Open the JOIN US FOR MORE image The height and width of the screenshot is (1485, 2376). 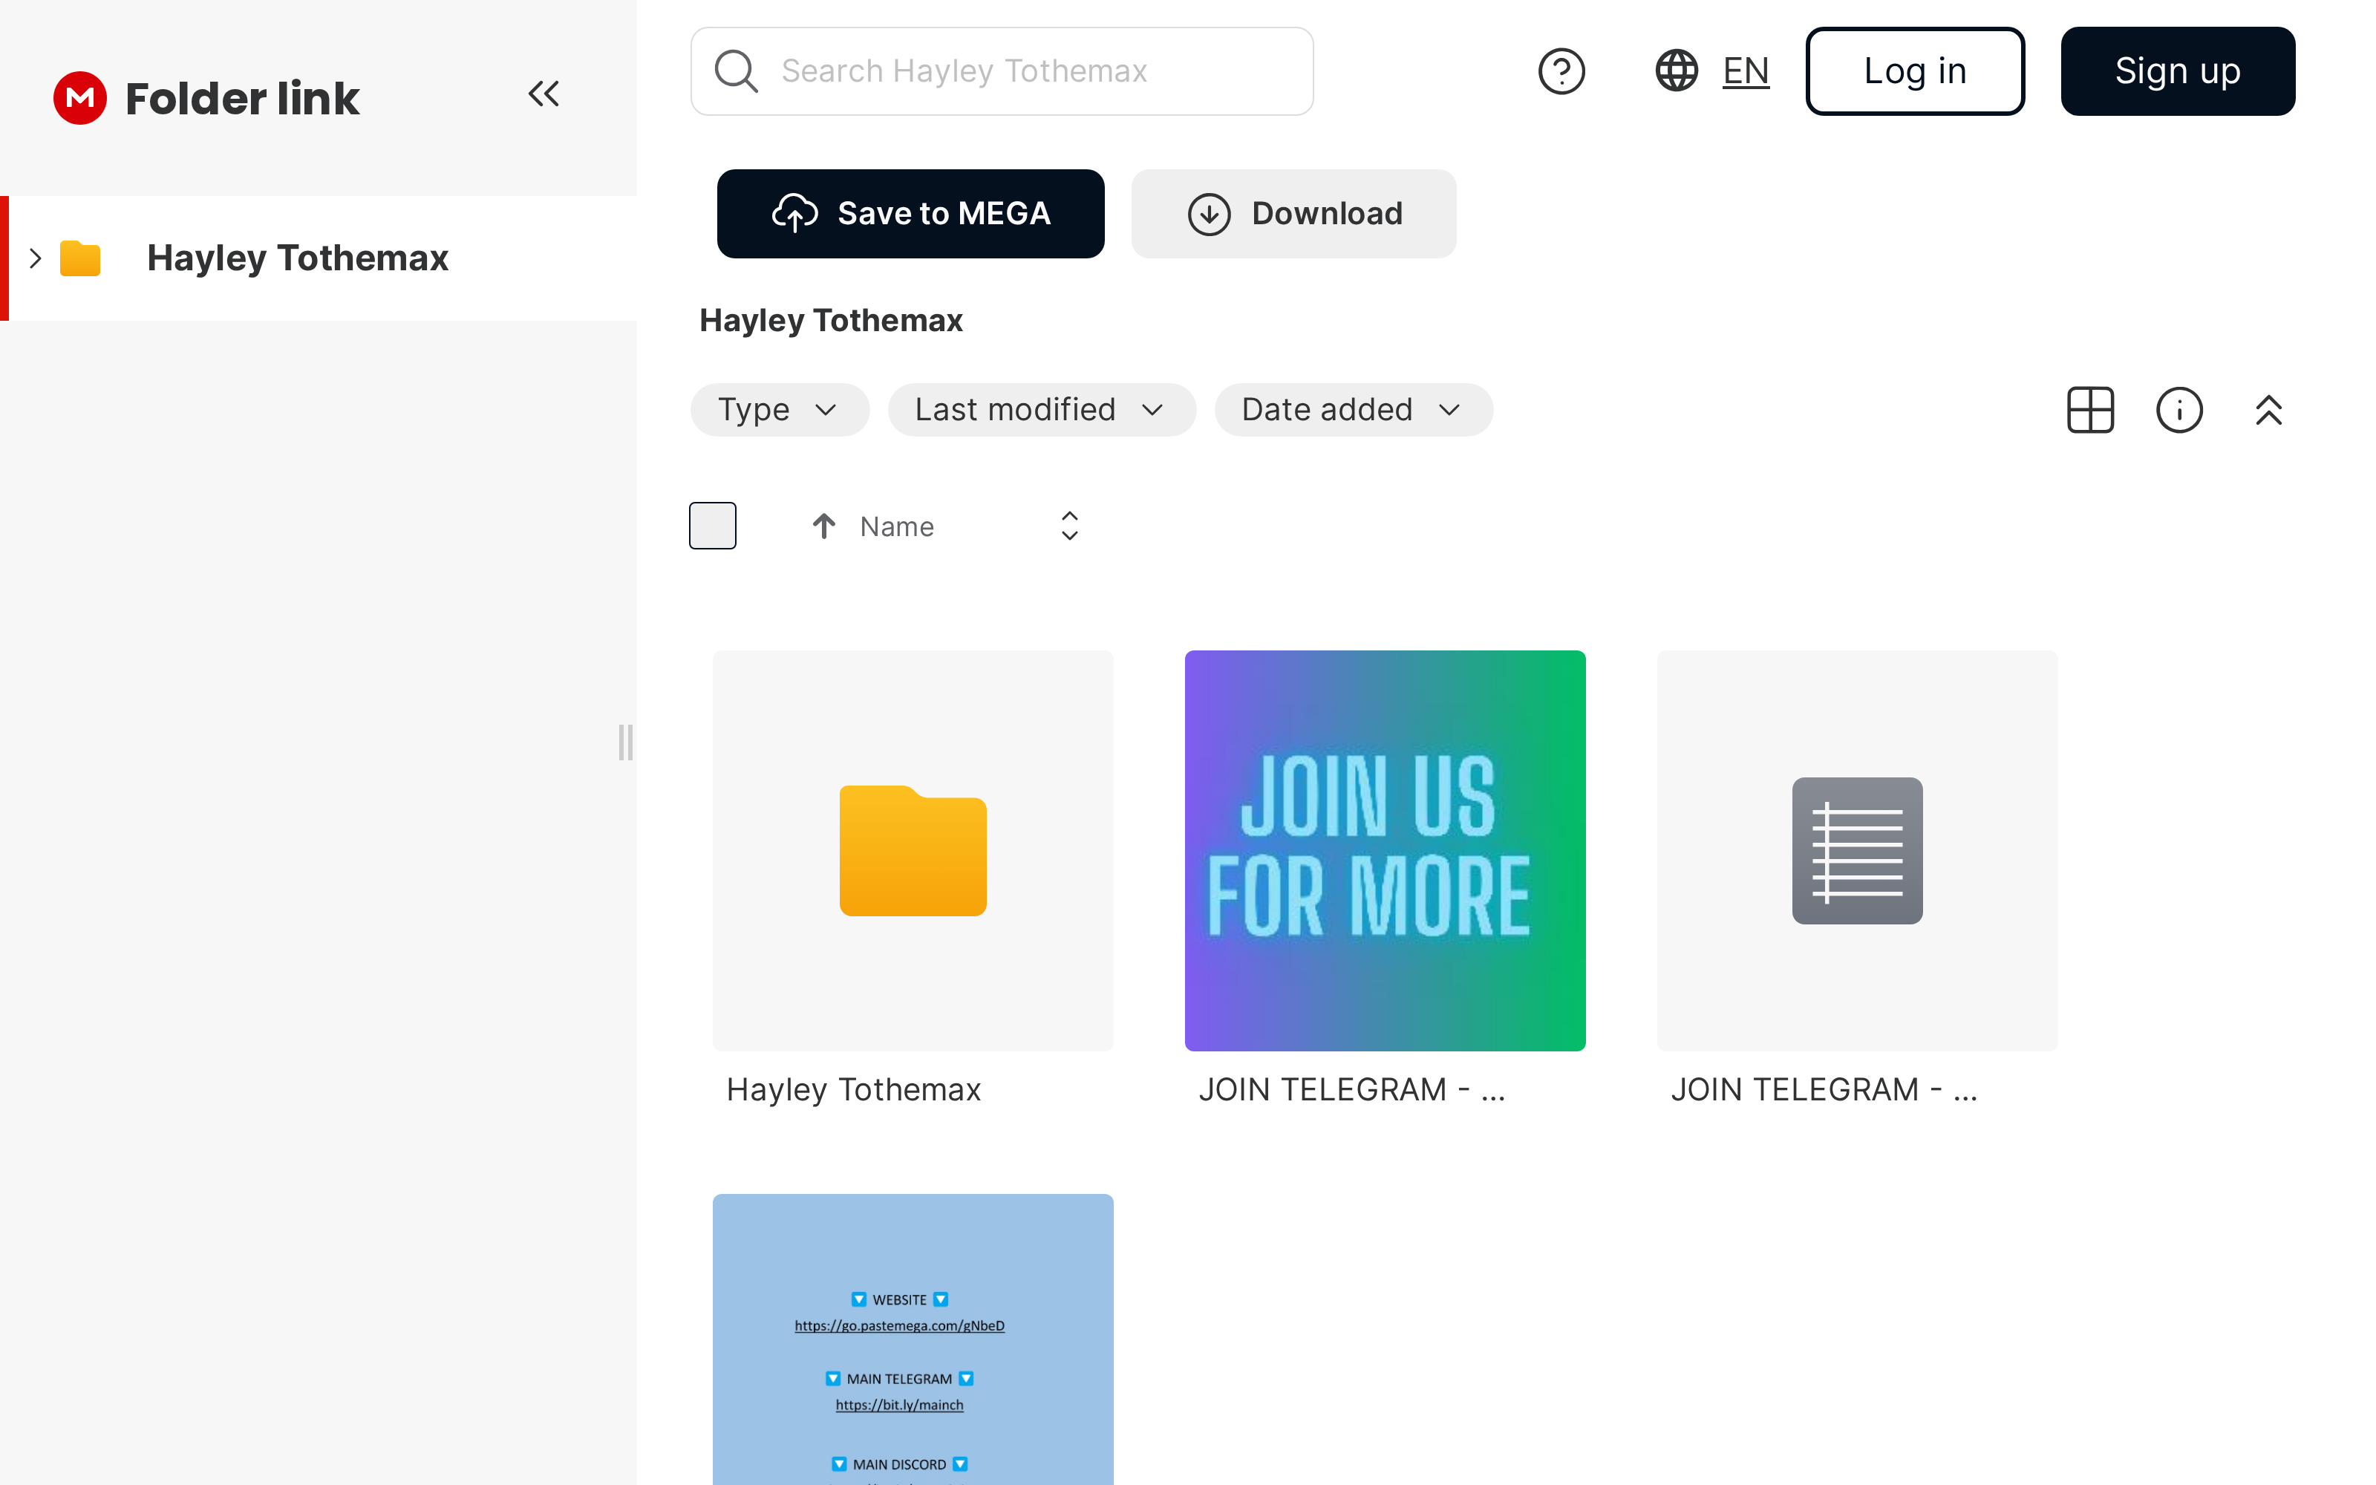click(1384, 851)
